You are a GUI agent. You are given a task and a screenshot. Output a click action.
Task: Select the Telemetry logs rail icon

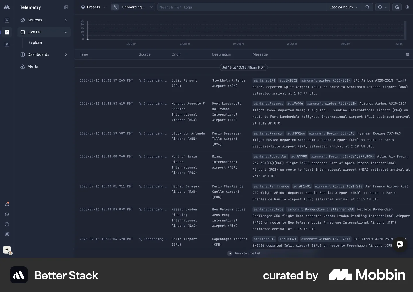click(7, 32)
